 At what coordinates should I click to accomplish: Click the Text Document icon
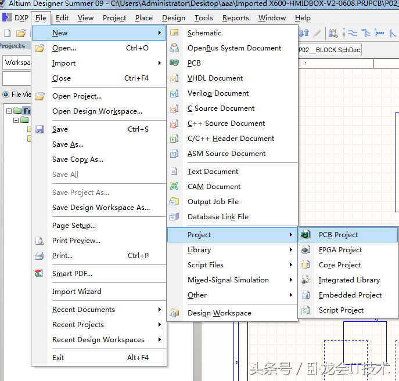click(174, 172)
